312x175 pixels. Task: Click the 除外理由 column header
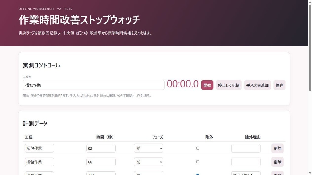[253, 137]
